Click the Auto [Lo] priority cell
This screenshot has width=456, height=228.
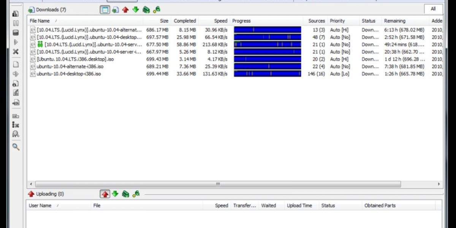339,74
